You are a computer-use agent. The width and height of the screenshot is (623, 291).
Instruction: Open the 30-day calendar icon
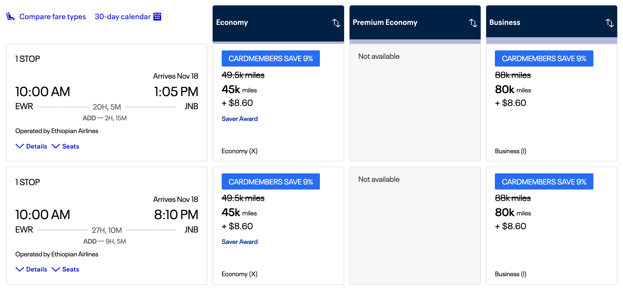point(157,16)
